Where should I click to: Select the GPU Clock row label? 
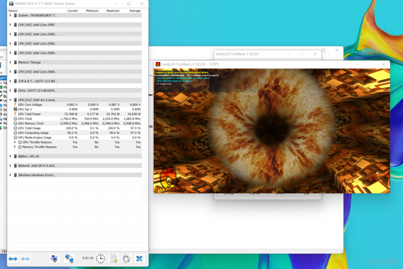coord(25,119)
